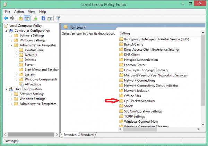Click the Lanman Server folder icon
The width and height of the screenshot is (208, 146).
pos(121,65)
